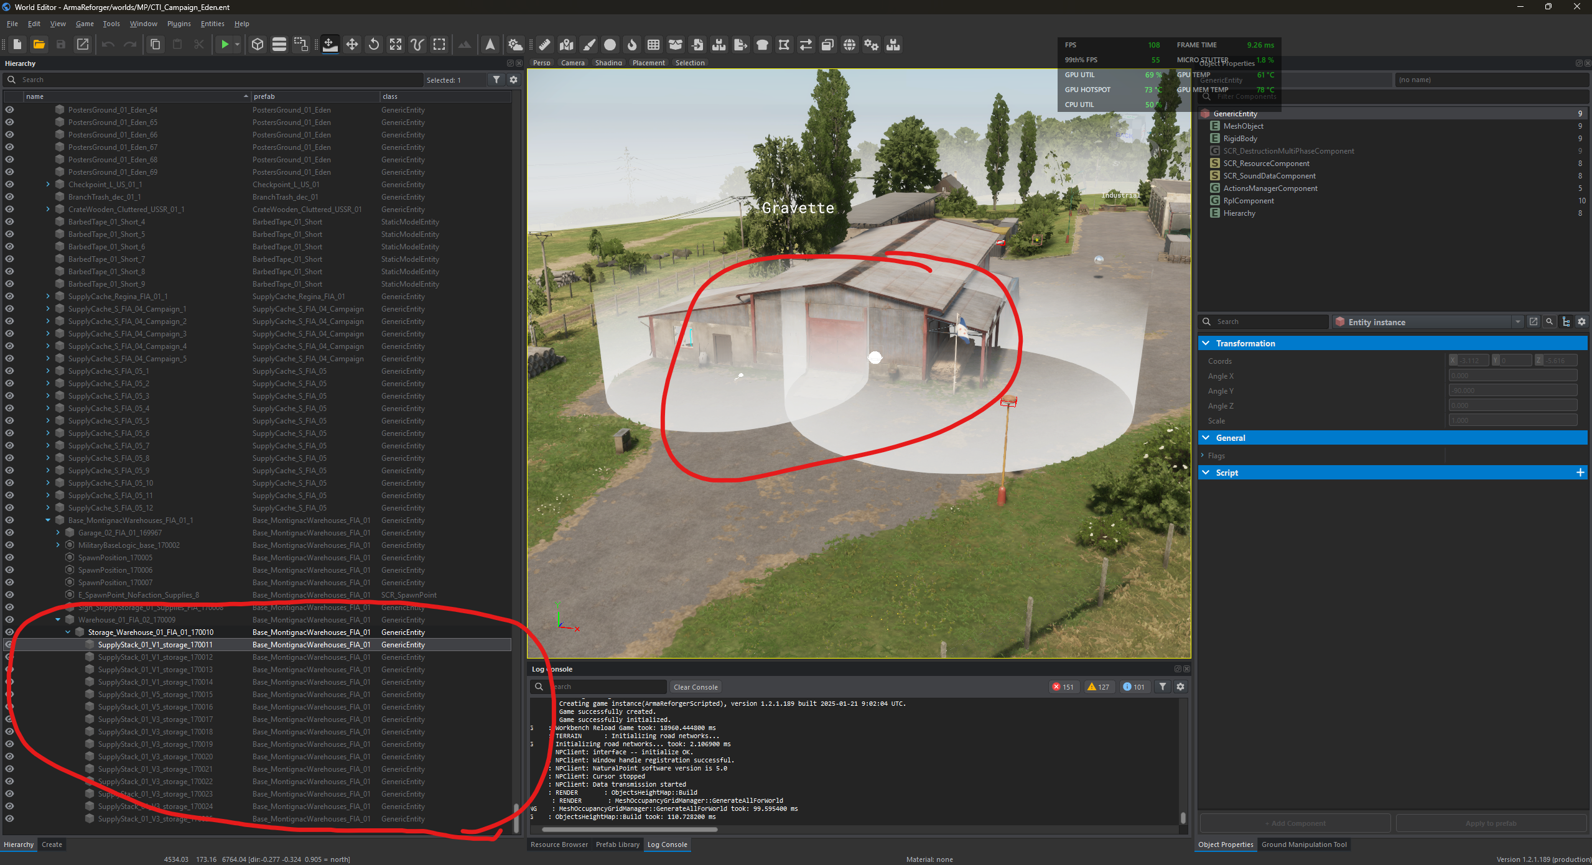Hide BarbedTape_01_Short_4 with its eye icon
The height and width of the screenshot is (865, 1592).
click(x=9, y=221)
